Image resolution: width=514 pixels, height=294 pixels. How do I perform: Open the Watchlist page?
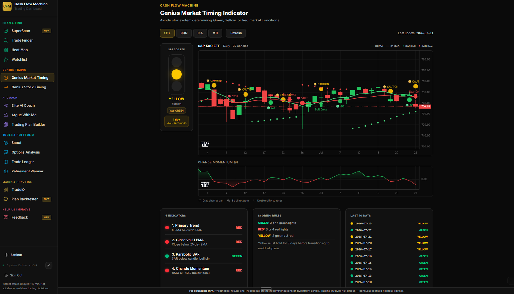(x=27, y=59)
